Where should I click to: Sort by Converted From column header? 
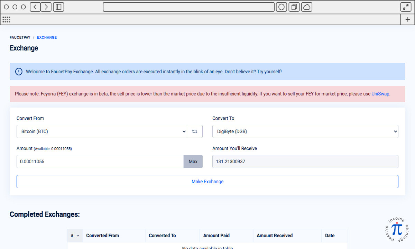[x=114, y=236]
